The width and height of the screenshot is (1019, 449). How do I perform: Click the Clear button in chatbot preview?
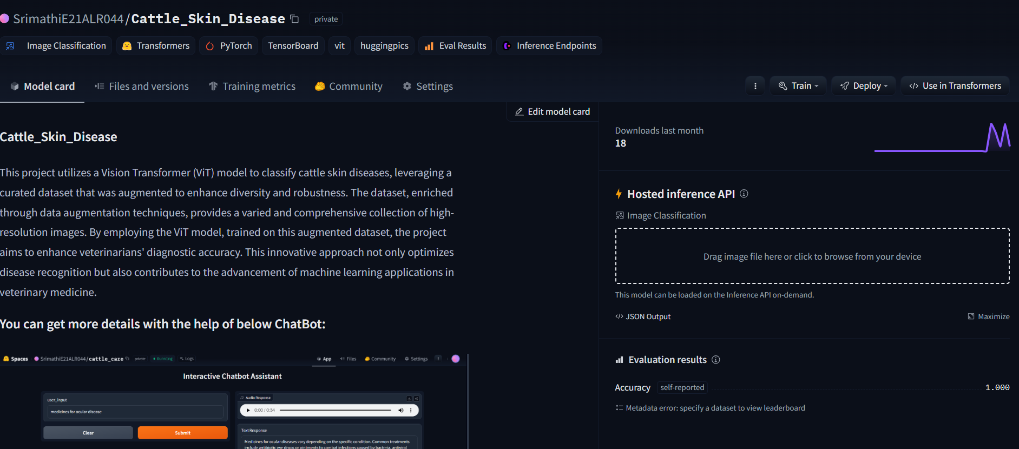coord(88,433)
